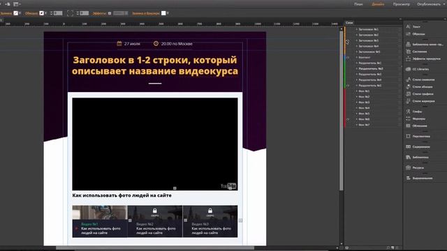447x251 pixels.
Task: Open the Библиотека мини-приложений panel icon
Action: click(x=408, y=44)
